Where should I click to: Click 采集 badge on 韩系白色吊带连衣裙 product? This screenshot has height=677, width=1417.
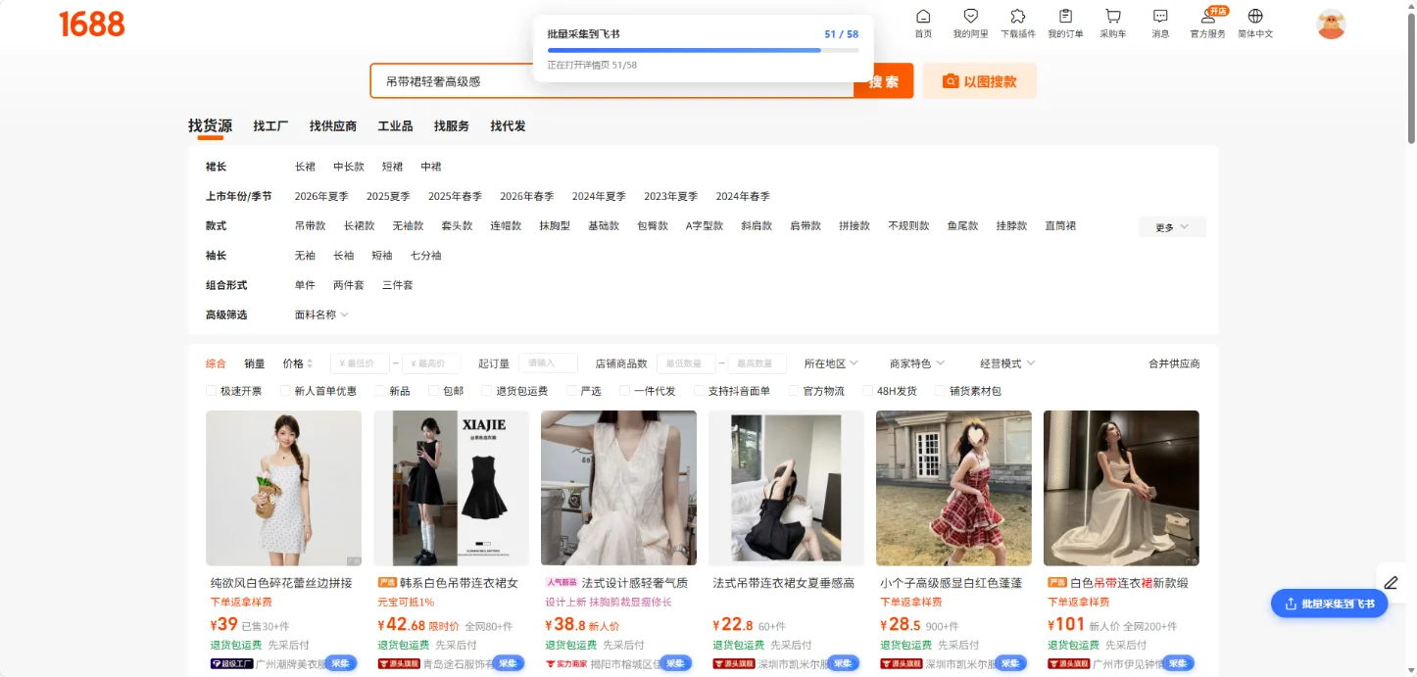click(x=508, y=663)
